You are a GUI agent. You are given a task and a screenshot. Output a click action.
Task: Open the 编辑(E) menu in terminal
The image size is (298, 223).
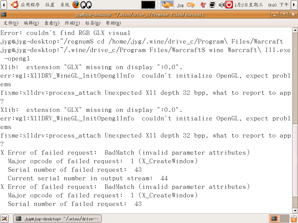[31, 23]
